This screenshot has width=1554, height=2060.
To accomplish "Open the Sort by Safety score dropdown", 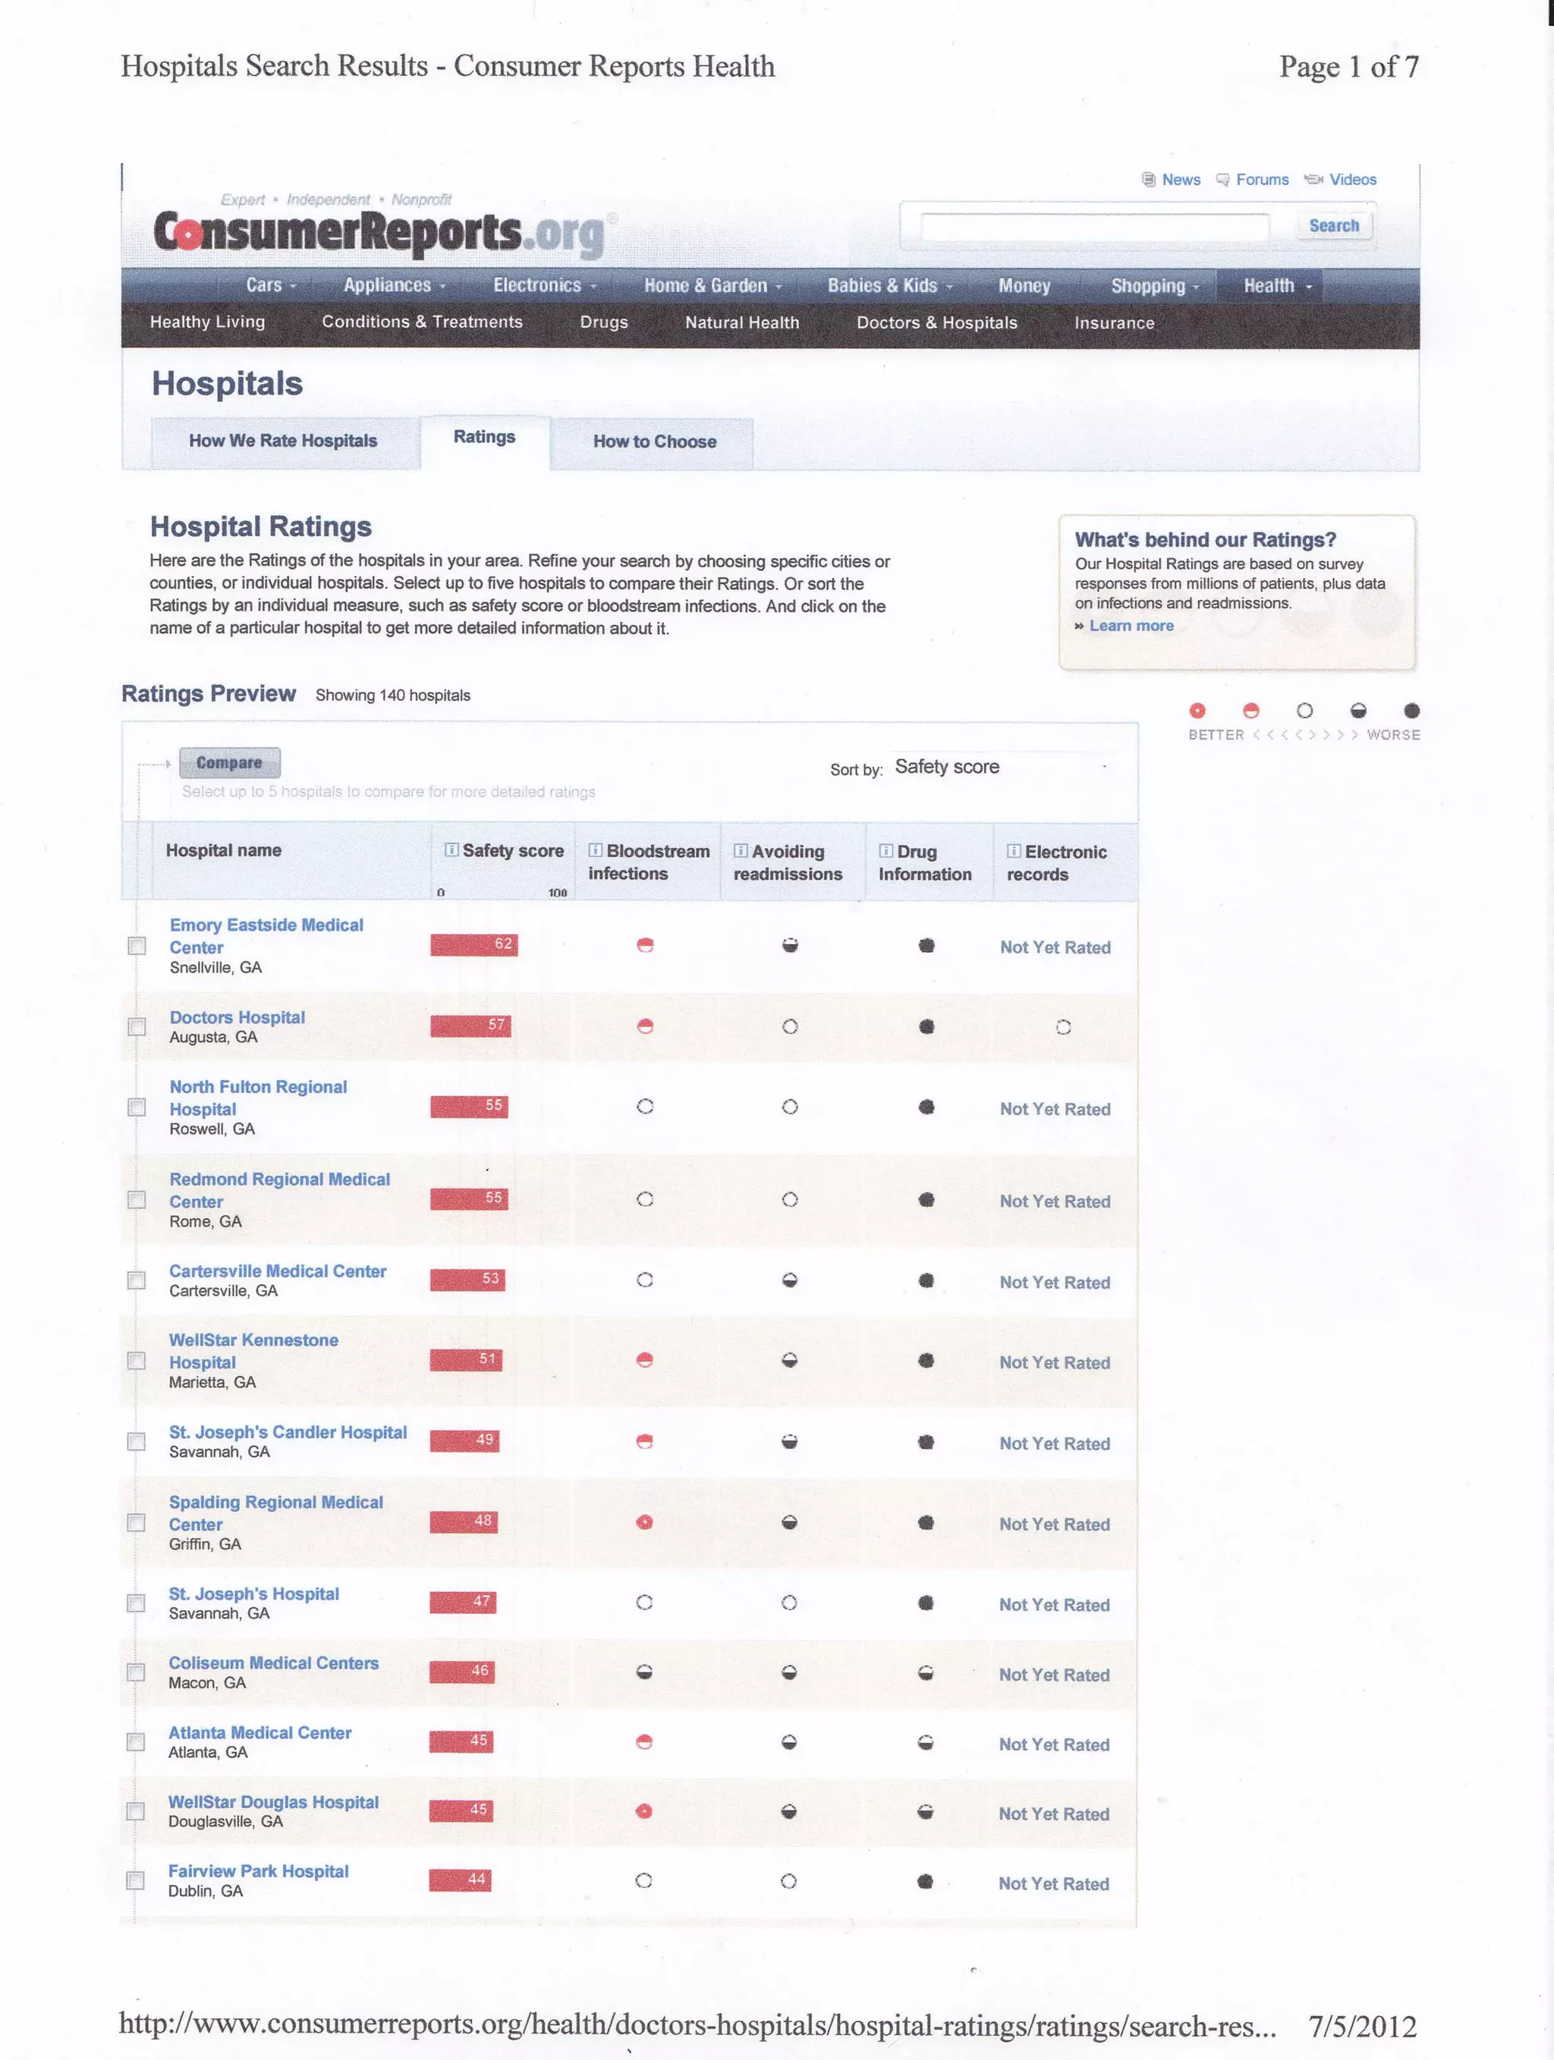I will pyautogui.click(x=1002, y=767).
